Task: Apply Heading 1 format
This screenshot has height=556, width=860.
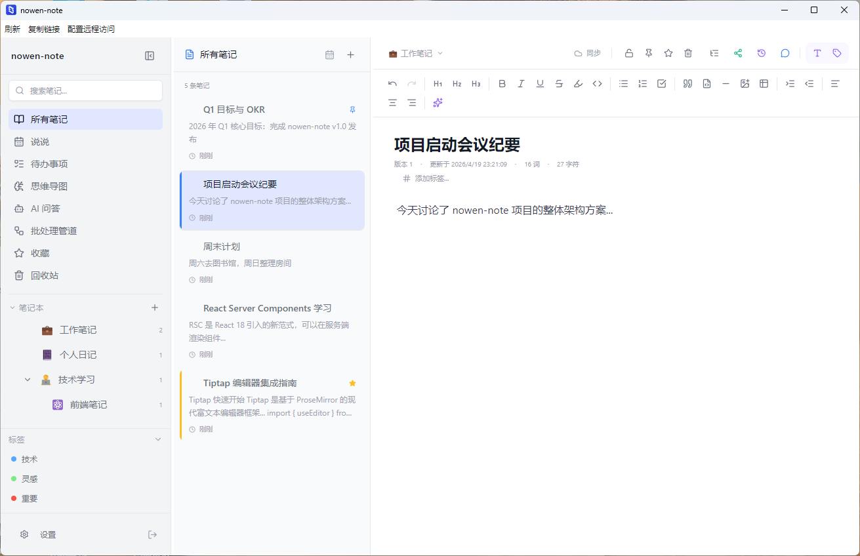Action: tap(438, 84)
